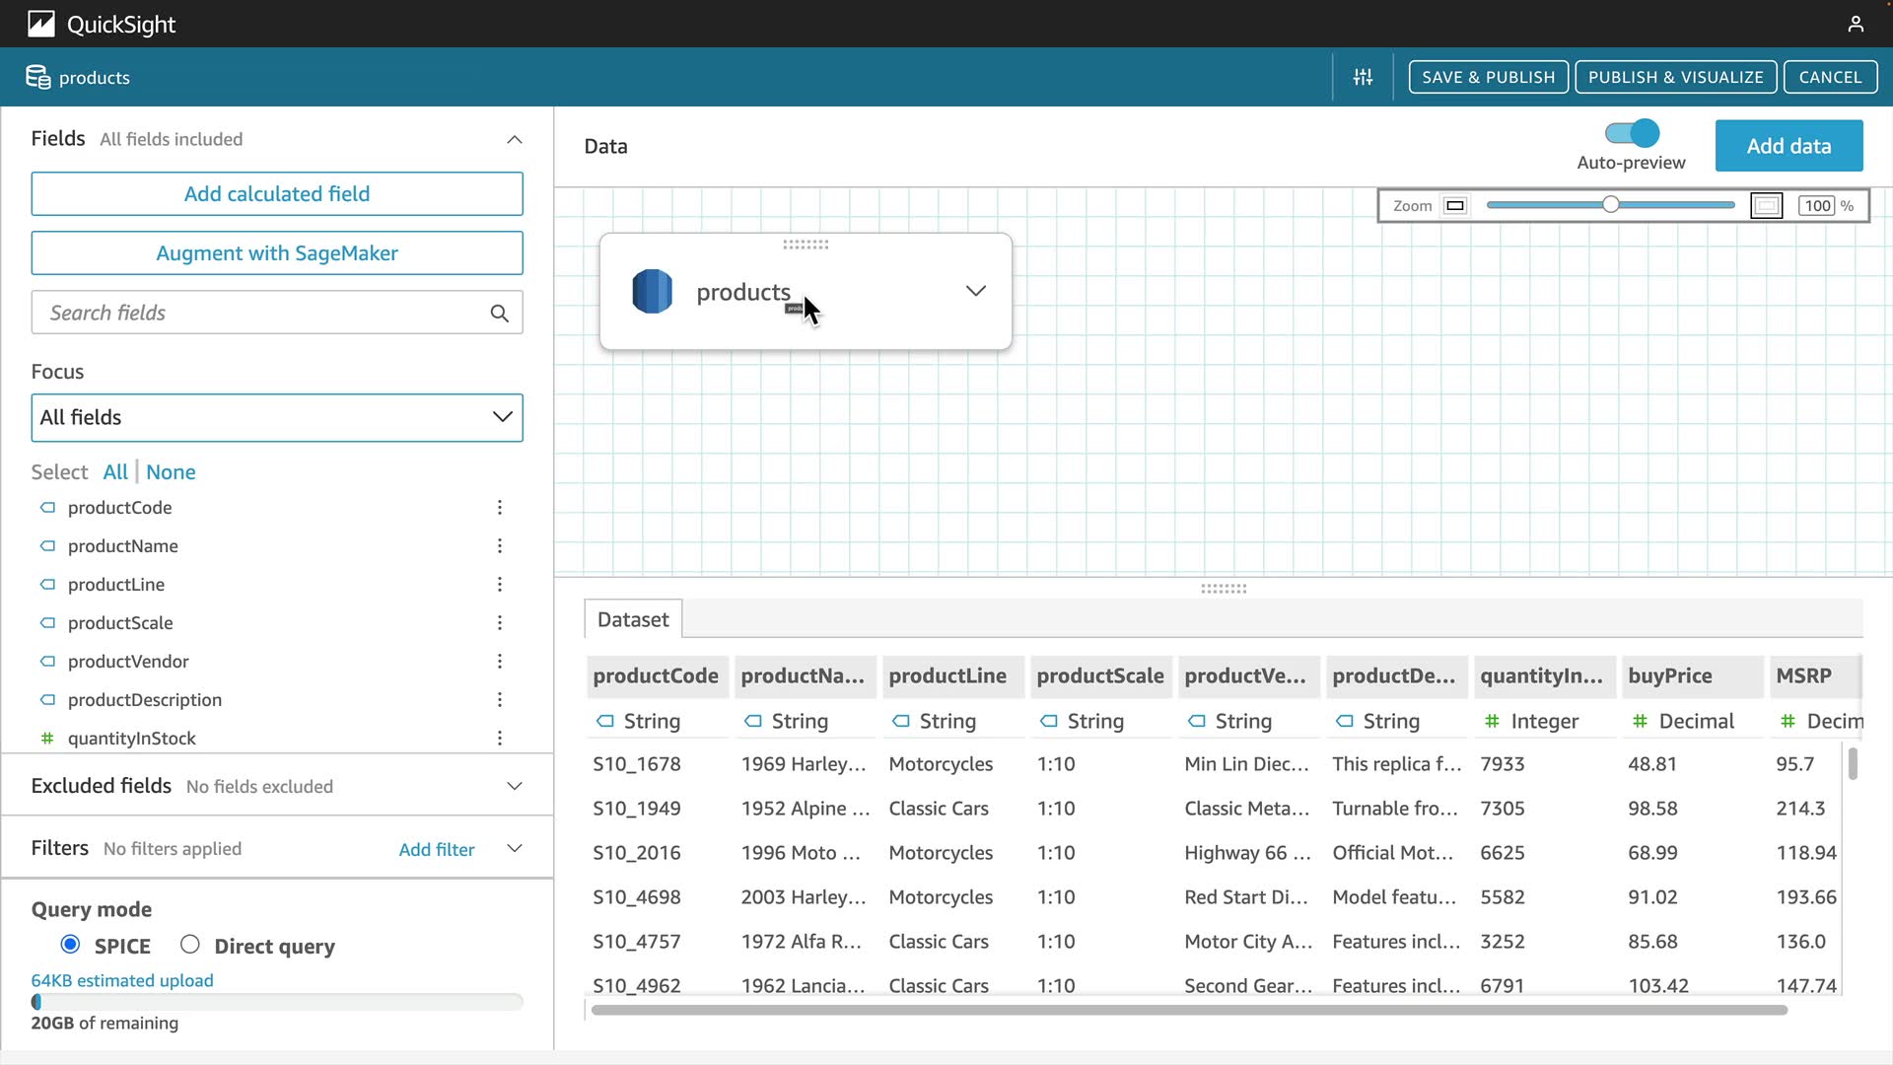
Task: Switch to the Dataset tab
Action: point(633,619)
